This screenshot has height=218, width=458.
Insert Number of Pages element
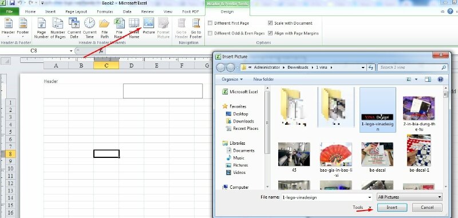pyautogui.click(x=58, y=28)
